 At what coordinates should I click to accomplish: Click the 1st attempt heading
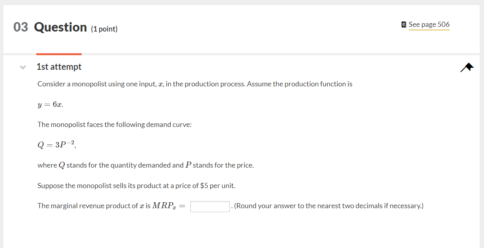(x=59, y=67)
